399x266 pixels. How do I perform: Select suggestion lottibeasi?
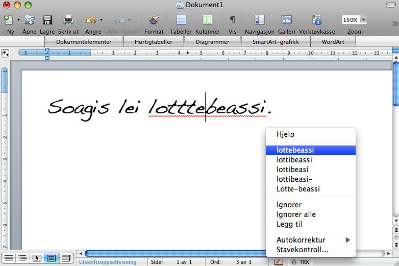310,170
